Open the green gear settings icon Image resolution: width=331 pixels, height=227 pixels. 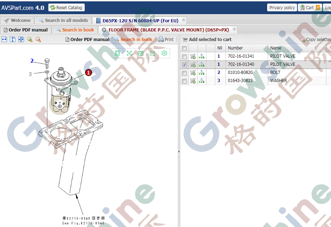[164, 53]
